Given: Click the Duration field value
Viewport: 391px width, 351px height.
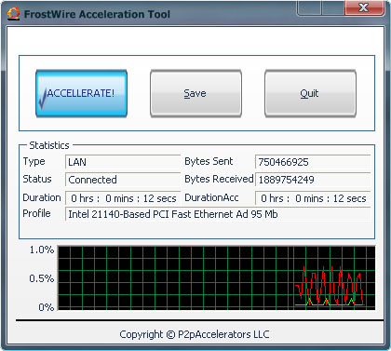Looking at the screenshot, I should 123,198.
